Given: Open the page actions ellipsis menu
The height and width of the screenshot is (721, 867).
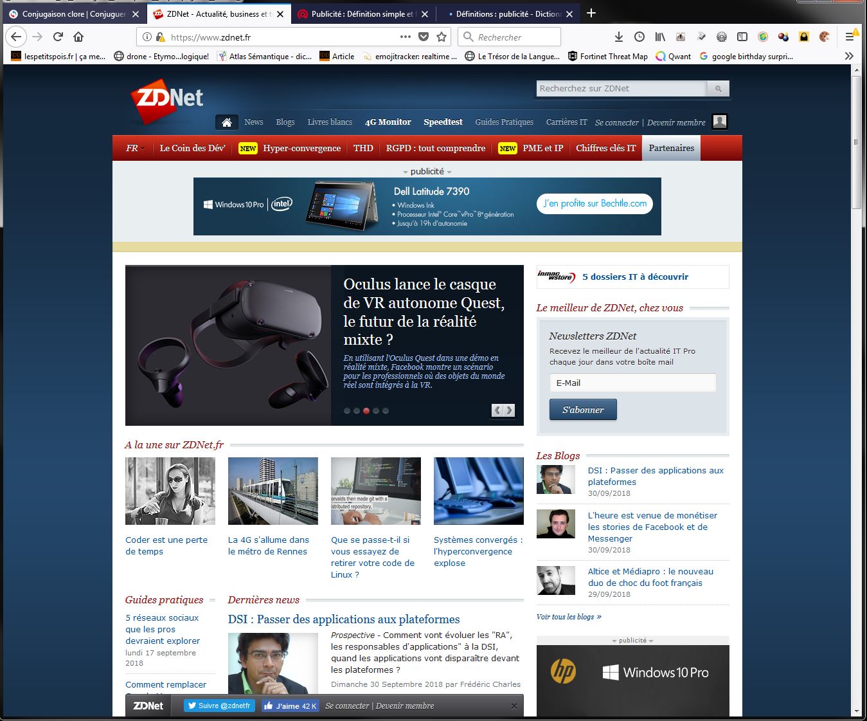Looking at the screenshot, I should [x=405, y=37].
